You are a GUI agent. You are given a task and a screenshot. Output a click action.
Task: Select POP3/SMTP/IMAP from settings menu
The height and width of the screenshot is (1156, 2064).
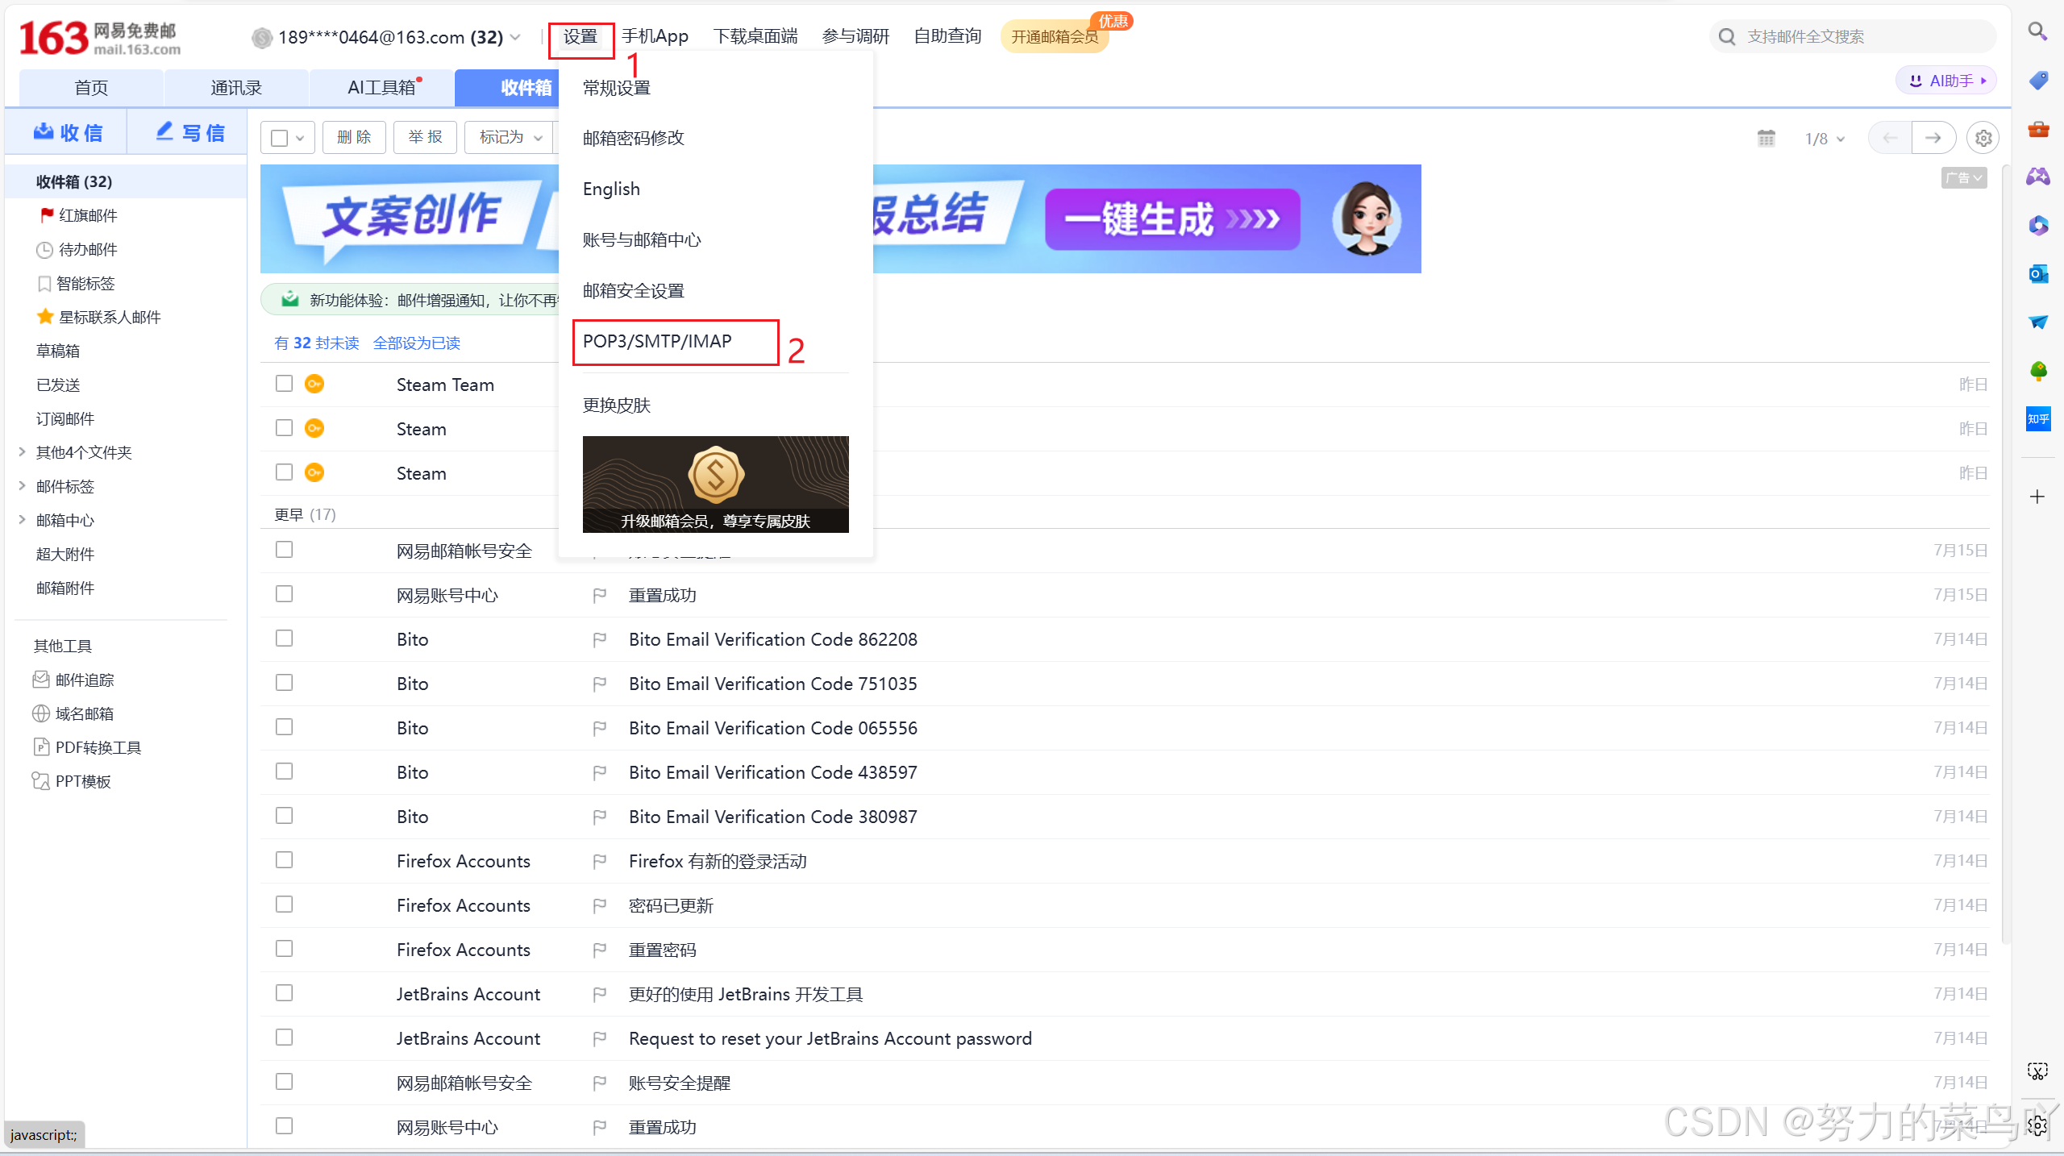[x=657, y=342]
